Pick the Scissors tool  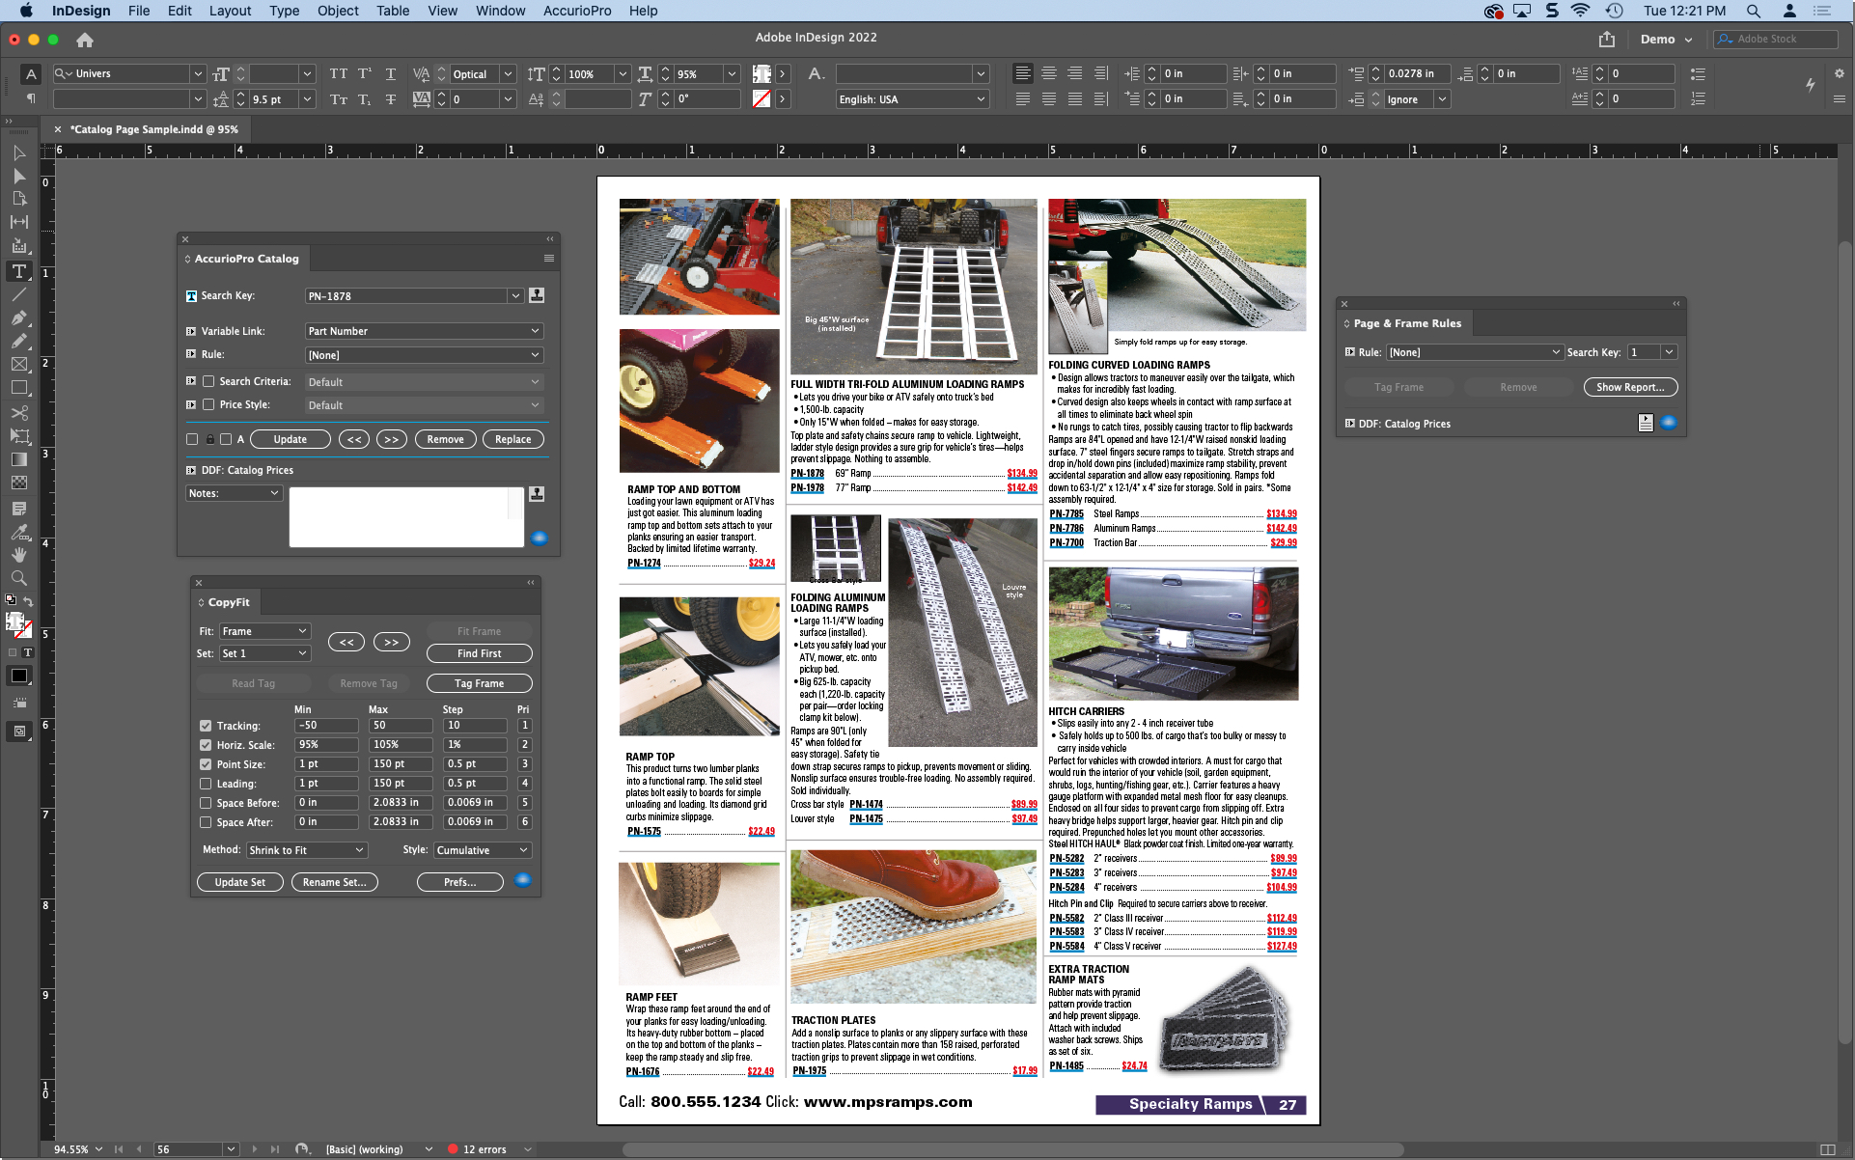[x=19, y=412]
